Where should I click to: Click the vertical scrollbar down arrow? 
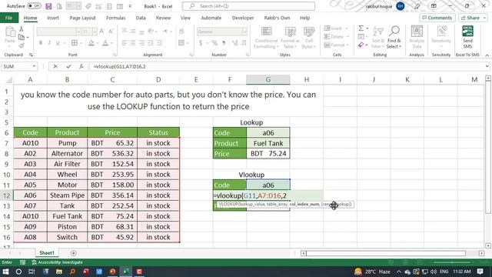[x=488, y=246]
